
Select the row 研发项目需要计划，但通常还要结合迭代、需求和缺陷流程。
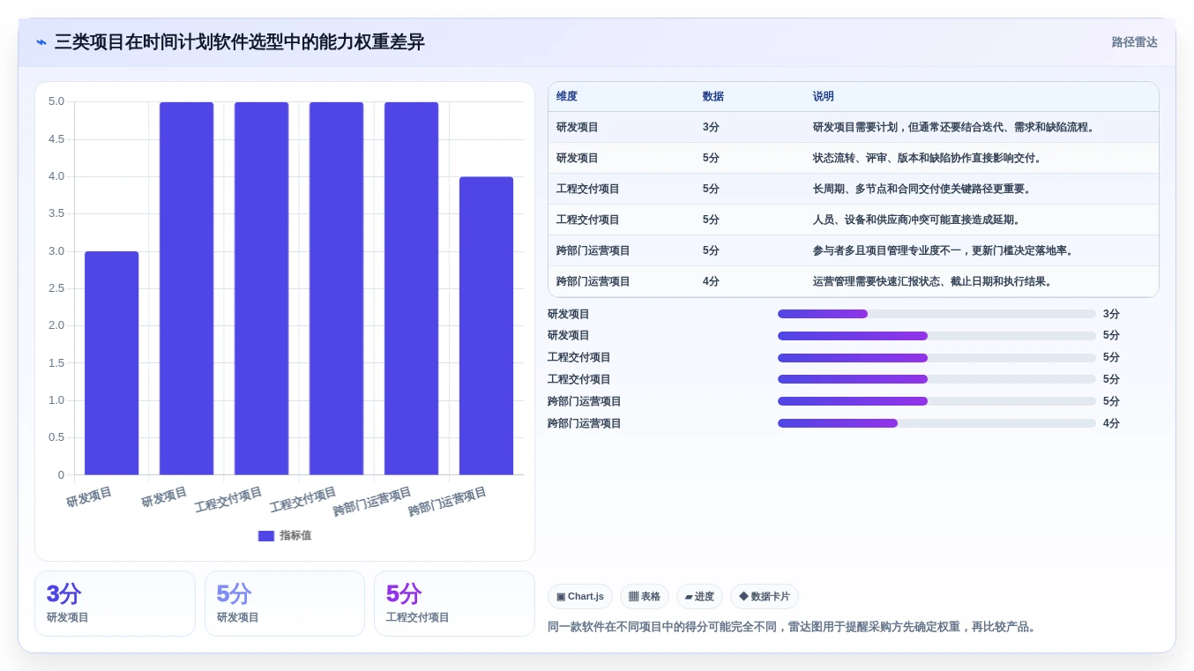click(853, 127)
